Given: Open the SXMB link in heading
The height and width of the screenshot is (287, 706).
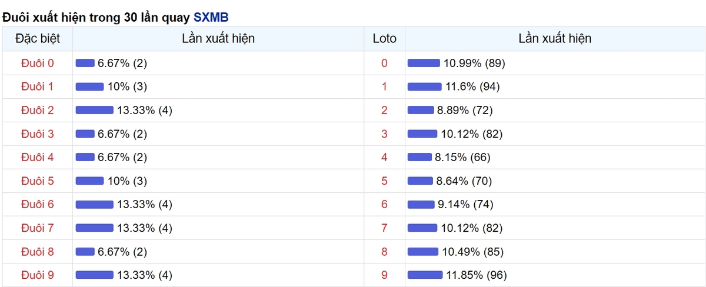Looking at the screenshot, I should pyautogui.click(x=211, y=18).
